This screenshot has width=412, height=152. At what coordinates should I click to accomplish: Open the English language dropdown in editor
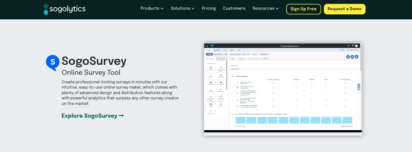(x=233, y=59)
